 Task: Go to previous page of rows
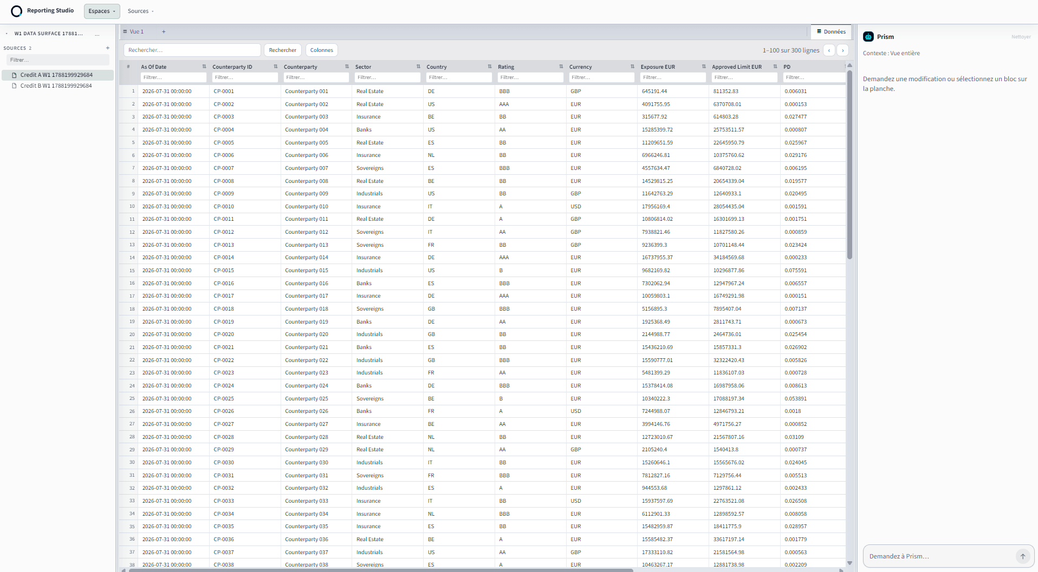coord(829,50)
